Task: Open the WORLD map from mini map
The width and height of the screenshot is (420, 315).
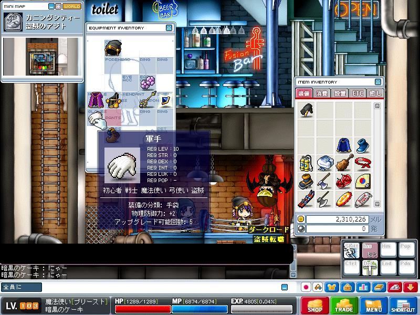Action: tap(72, 6)
